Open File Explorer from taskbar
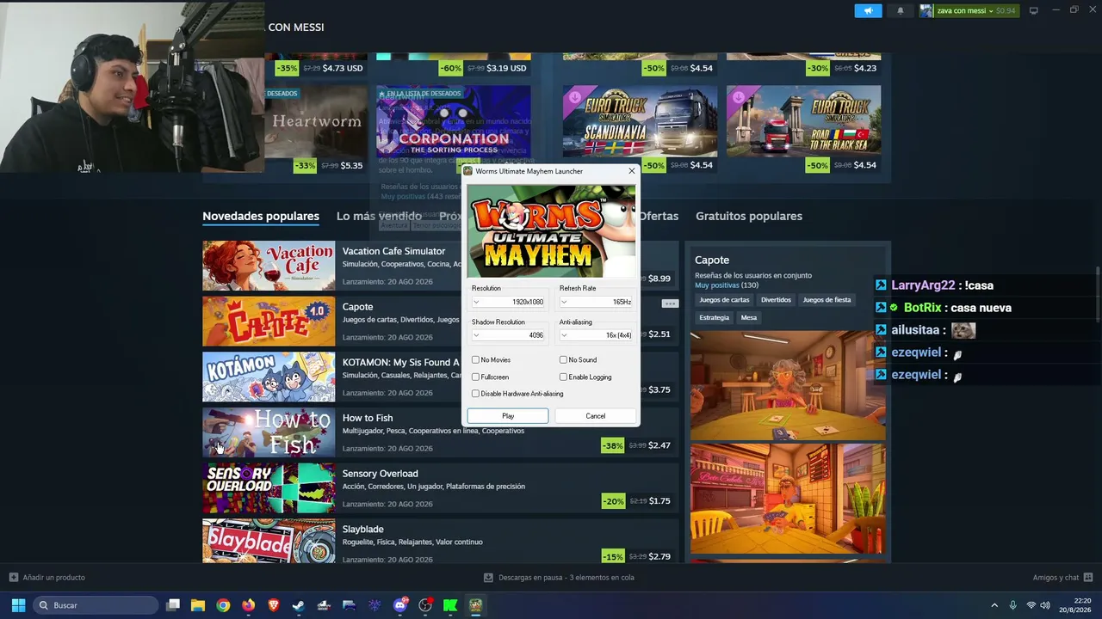This screenshot has height=619, width=1102. tap(198, 605)
